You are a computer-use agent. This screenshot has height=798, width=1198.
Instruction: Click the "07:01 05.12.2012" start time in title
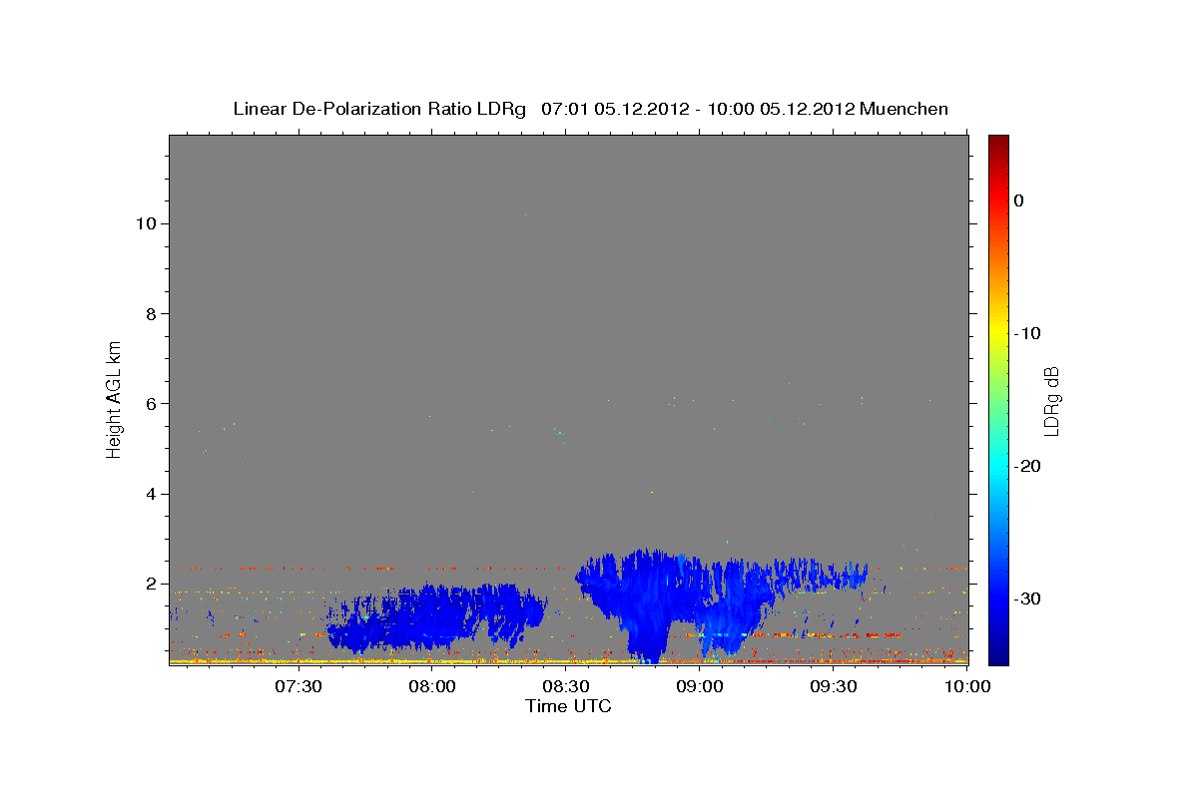point(615,109)
